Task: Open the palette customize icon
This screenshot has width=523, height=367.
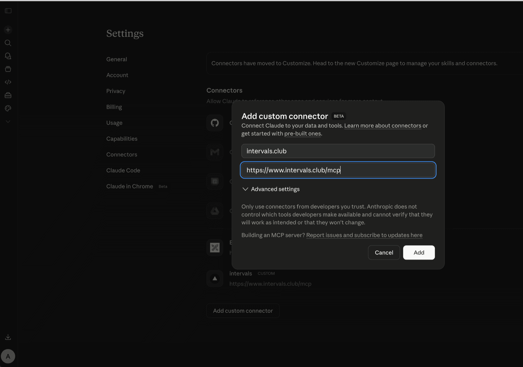Action: coord(8,108)
